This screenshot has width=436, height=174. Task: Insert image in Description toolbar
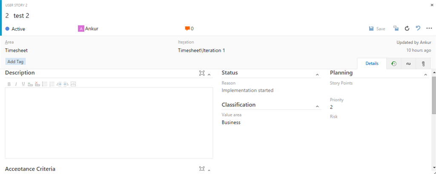[x=73, y=84]
